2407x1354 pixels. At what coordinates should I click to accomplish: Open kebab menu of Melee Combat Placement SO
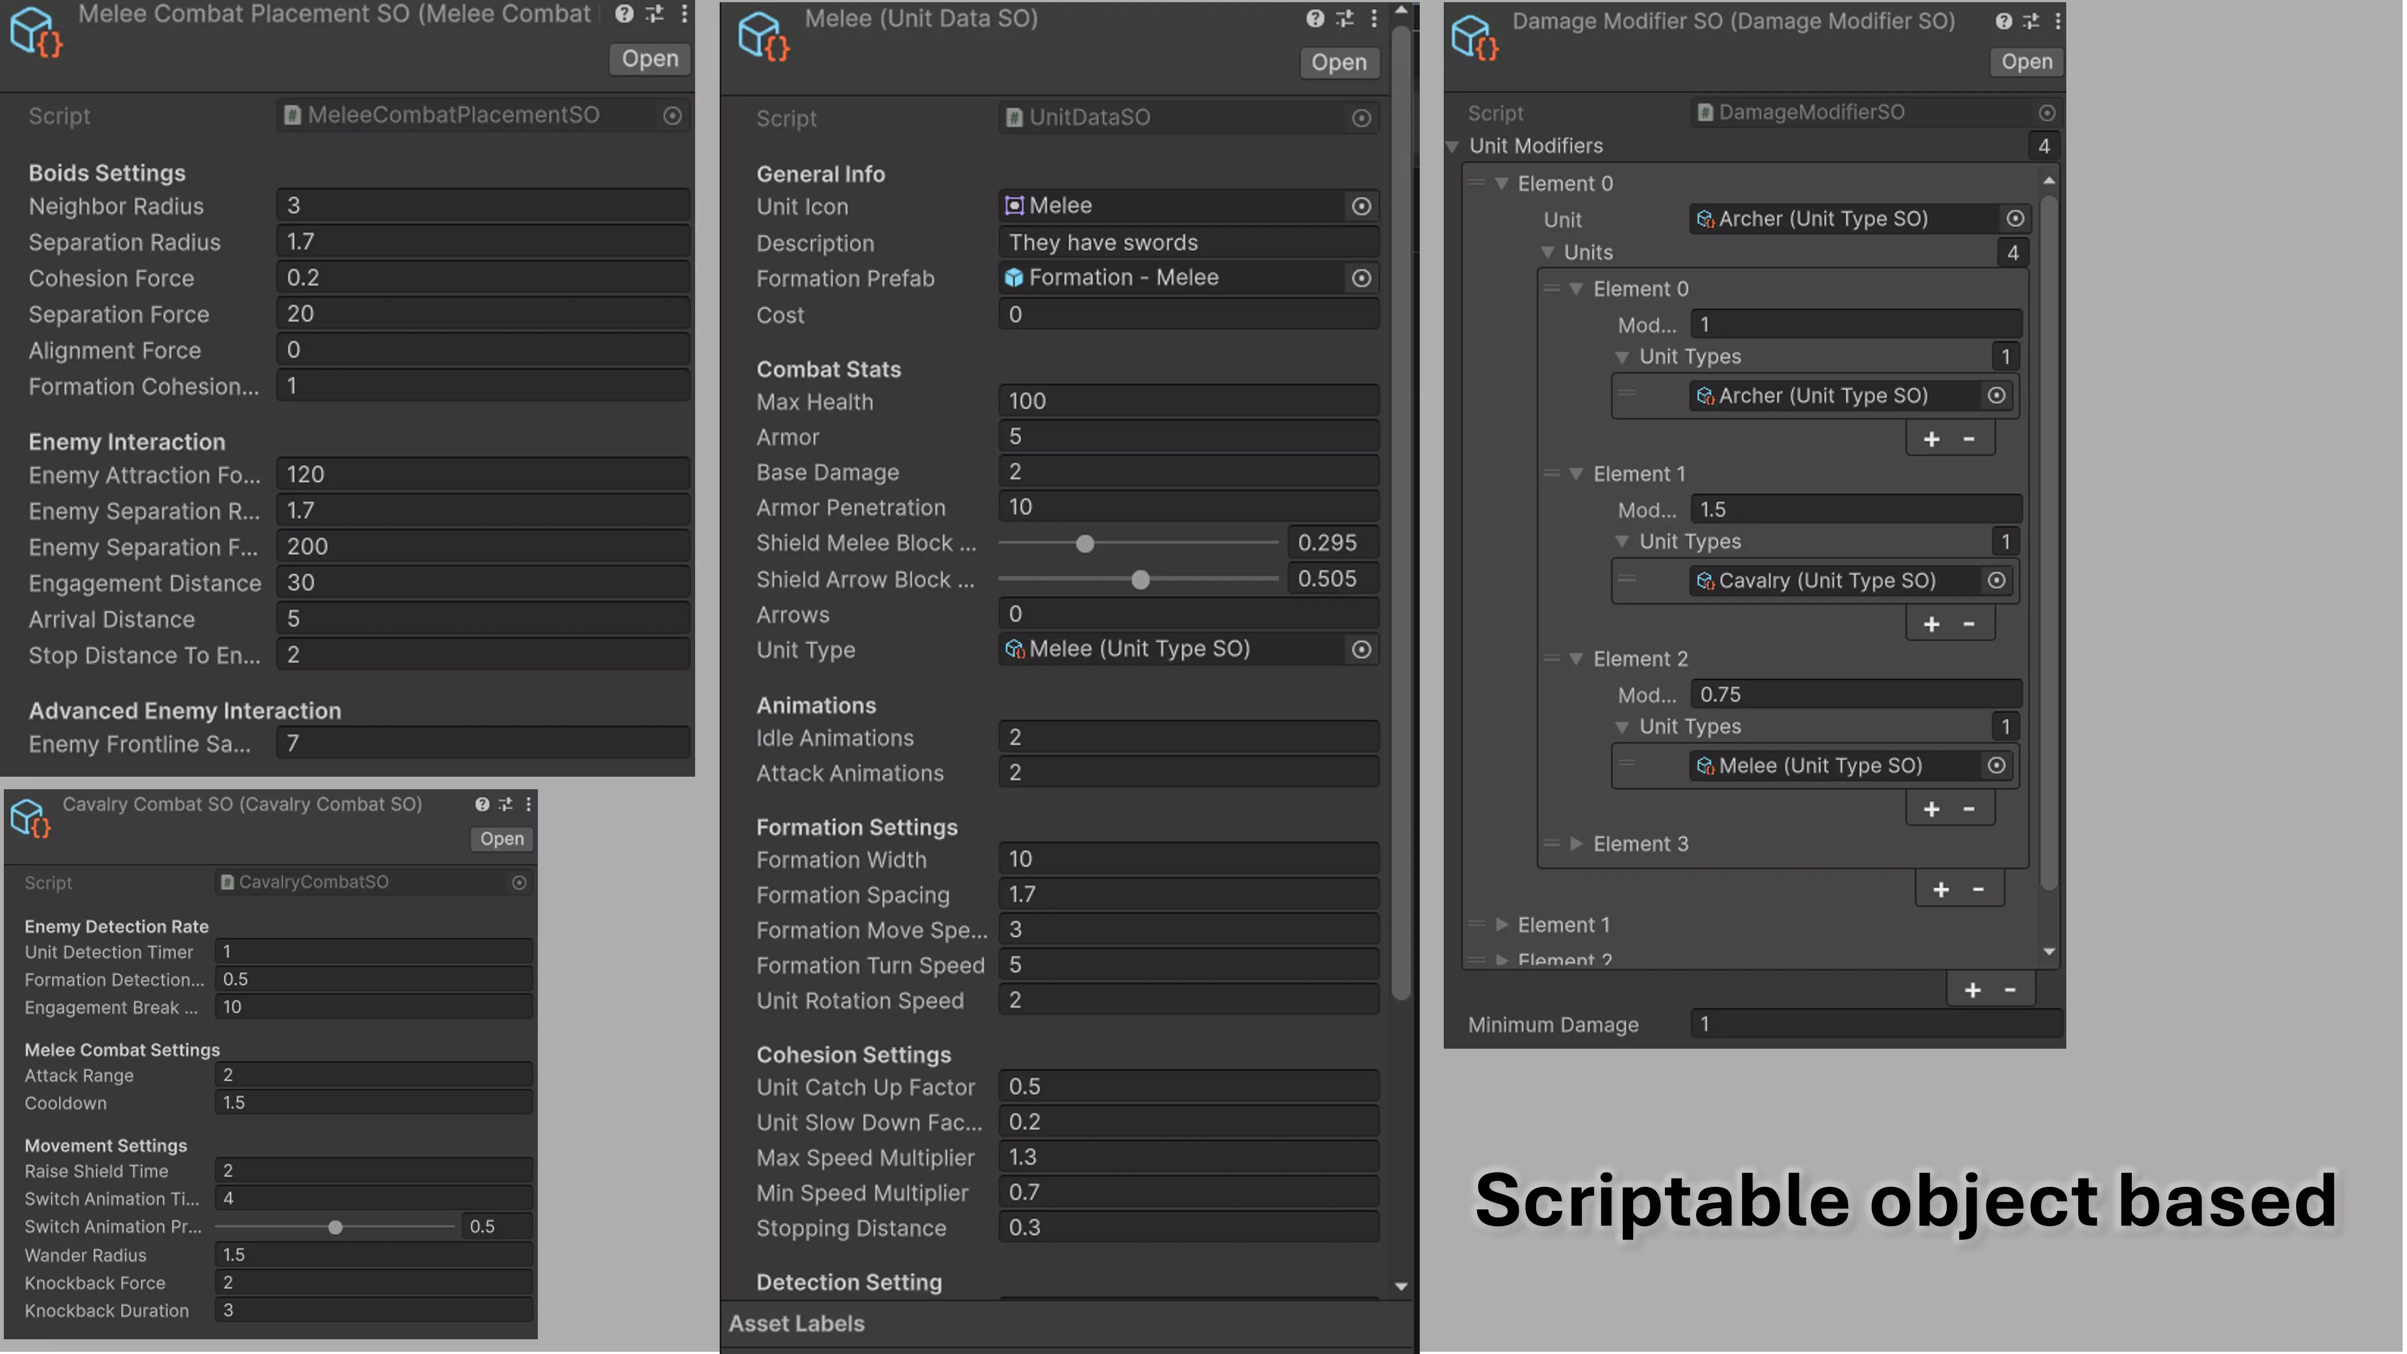[684, 14]
